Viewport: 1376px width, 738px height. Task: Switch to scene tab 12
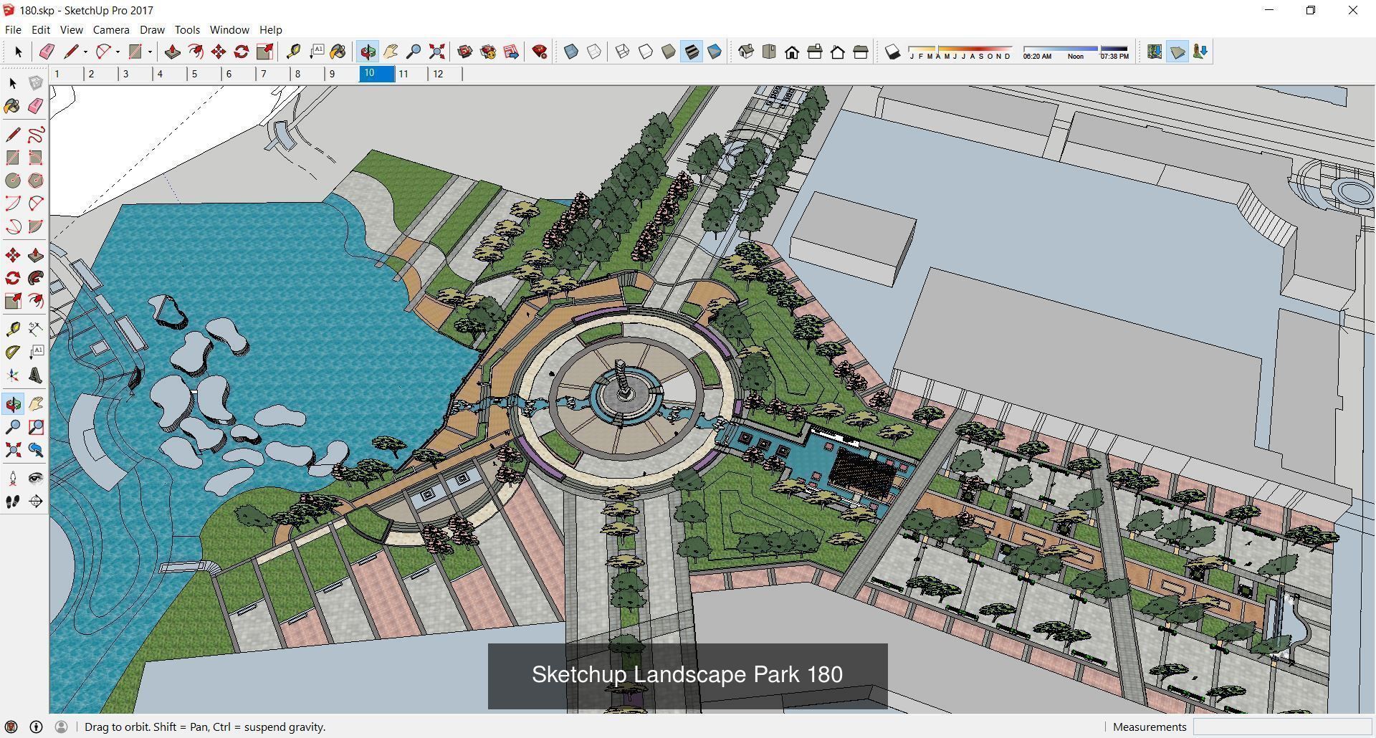446,74
